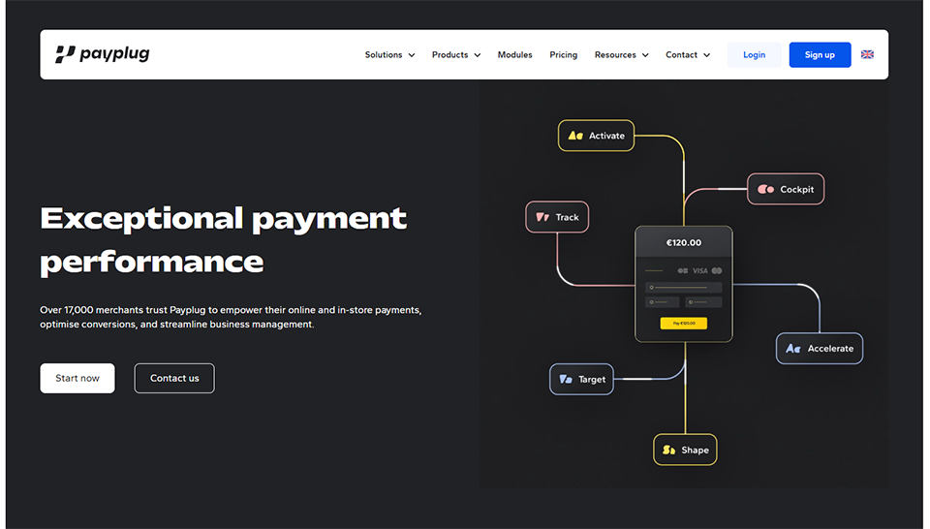Viewport: 930px width, 529px height.
Task: Go to the Pricing page
Action: click(x=564, y=54)
